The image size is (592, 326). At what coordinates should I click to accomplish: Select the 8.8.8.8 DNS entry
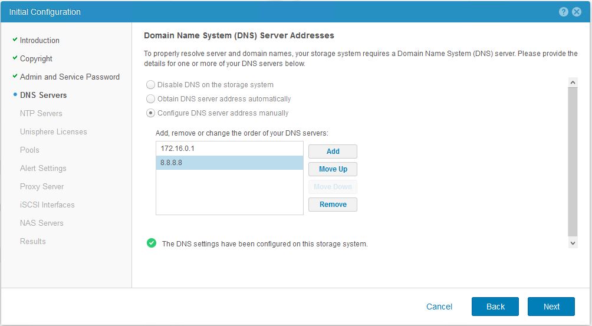229,163
